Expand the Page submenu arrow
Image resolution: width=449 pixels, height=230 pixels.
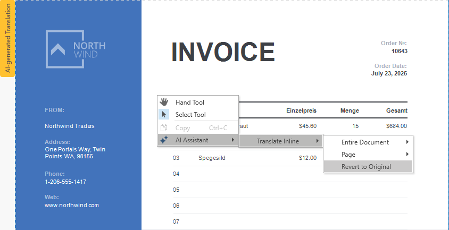[x=407, y=154]
